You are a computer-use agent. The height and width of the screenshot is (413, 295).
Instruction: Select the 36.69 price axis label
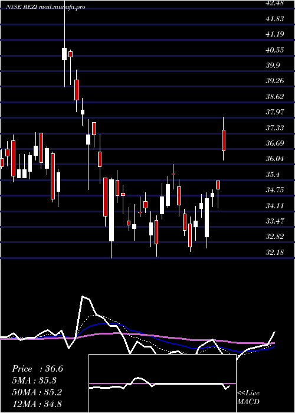point(275,143)
